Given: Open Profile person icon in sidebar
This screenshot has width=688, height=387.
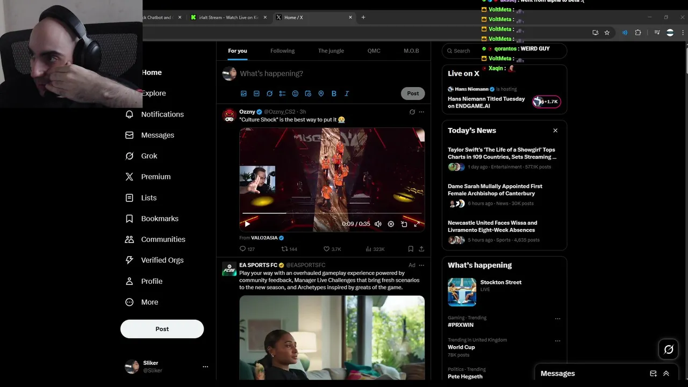Looking at the screenshot, I should (x=129, y=281).
